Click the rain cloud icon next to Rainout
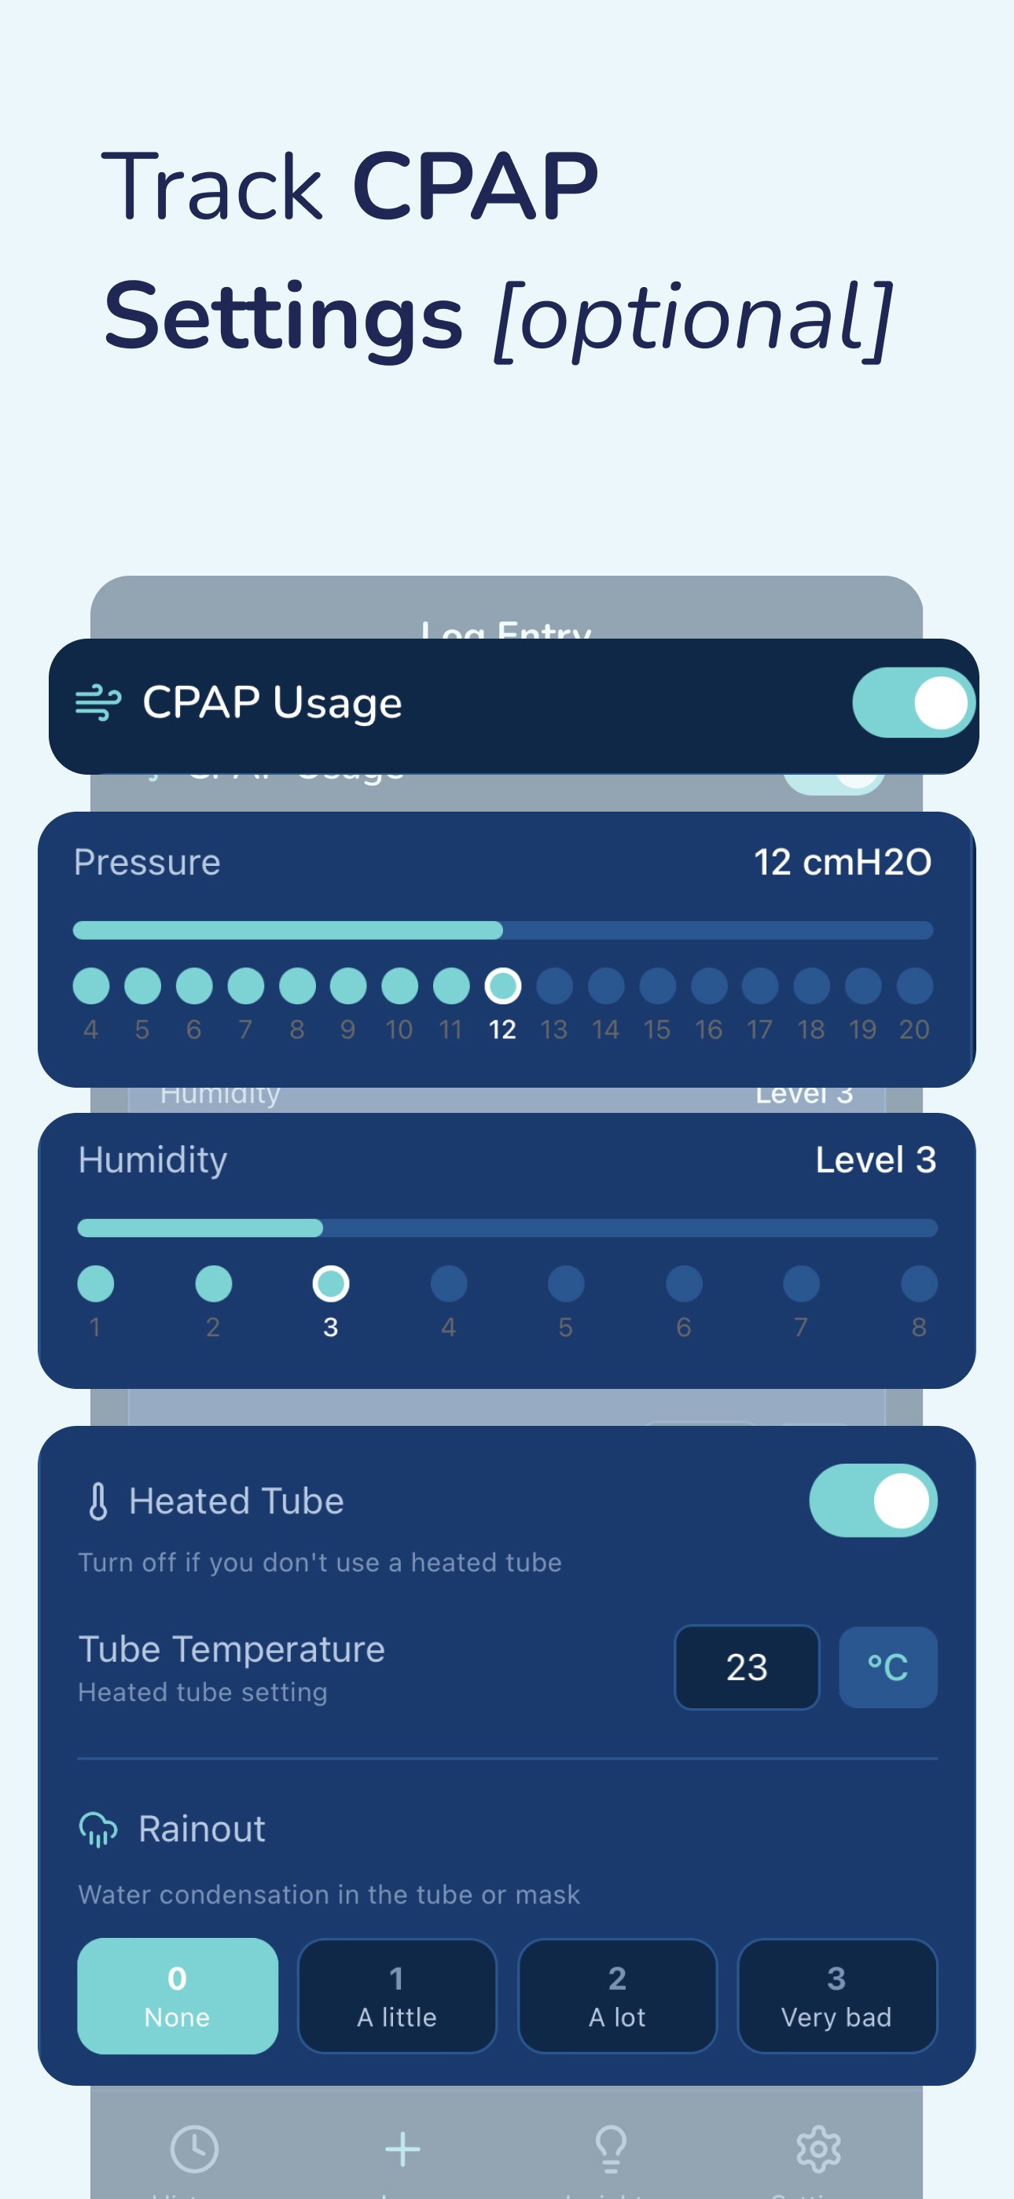 tap(97, 1828)
